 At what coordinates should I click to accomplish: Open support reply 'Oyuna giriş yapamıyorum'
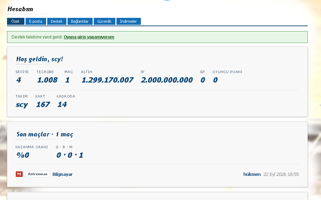[89, 37]
